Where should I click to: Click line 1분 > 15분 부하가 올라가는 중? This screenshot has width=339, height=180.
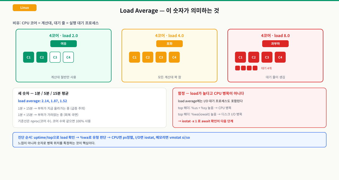[x=52, y=108]
